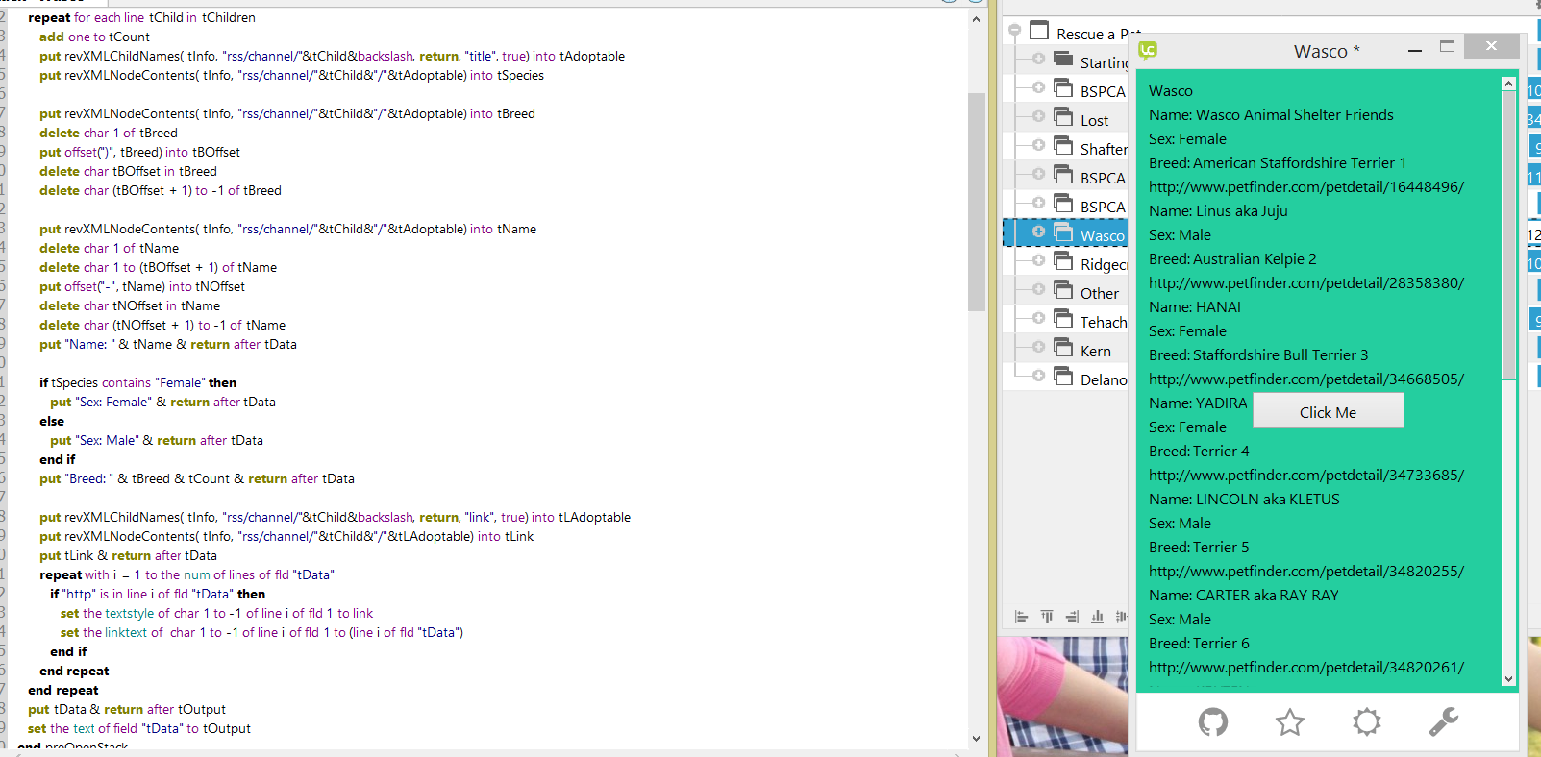Open the petdetail/16448496 link
Image resolution: width=1541 pixels, height=757 pixels.
pyautogui.click(x=1305, y=187)
